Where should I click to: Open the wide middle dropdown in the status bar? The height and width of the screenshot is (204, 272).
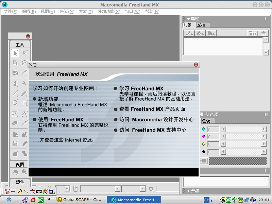118,189
